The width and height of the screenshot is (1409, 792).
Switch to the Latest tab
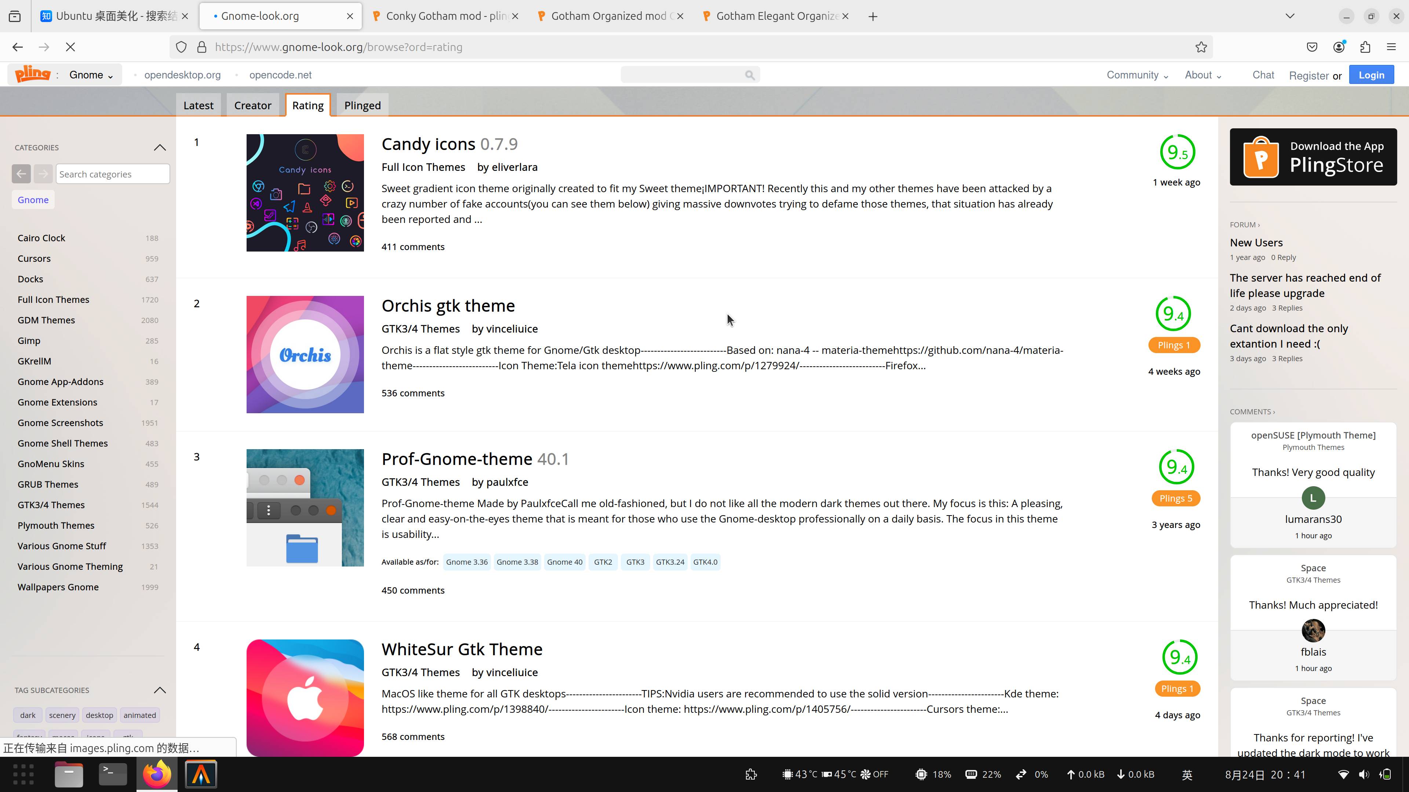(x=198, y=105)
